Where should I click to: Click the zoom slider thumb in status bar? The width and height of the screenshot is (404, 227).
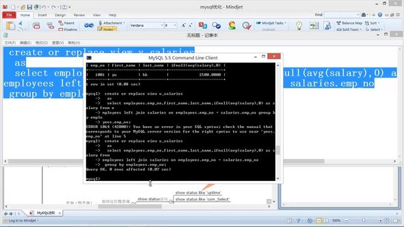click(364, 221)
